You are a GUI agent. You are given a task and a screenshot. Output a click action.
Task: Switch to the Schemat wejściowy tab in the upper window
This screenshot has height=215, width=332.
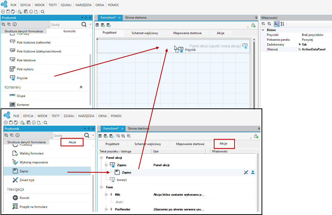click(x=145, y=33)
